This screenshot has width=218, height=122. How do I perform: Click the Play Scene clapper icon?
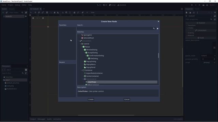point(203,5)
